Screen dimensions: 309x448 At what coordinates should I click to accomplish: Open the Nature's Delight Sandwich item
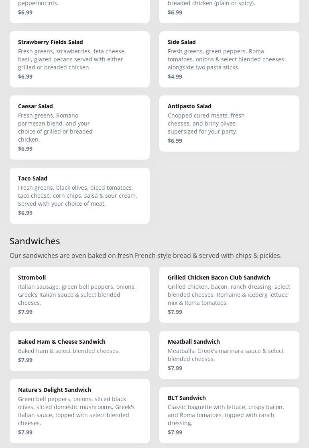click(79, 411)
